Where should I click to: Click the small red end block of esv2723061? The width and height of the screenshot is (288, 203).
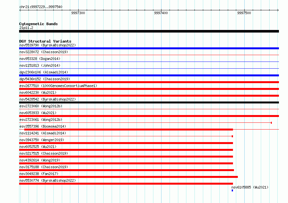coord(271,123)
